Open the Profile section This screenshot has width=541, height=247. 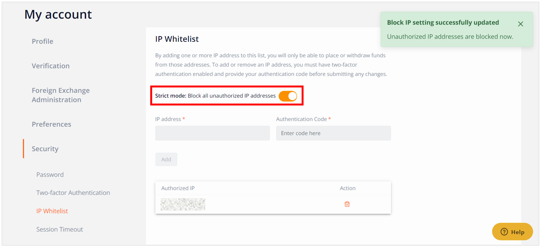[43, 41]
